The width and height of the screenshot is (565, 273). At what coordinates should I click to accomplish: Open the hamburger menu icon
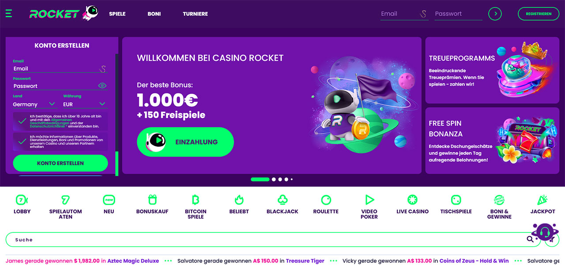click(x=9, y=14)
